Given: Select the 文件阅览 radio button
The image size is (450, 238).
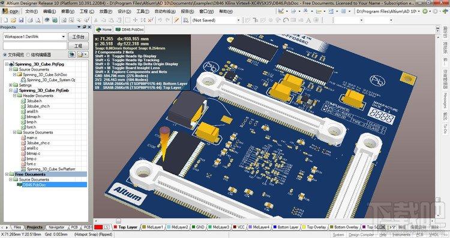Looking at the screenshot, I should 5,54.
